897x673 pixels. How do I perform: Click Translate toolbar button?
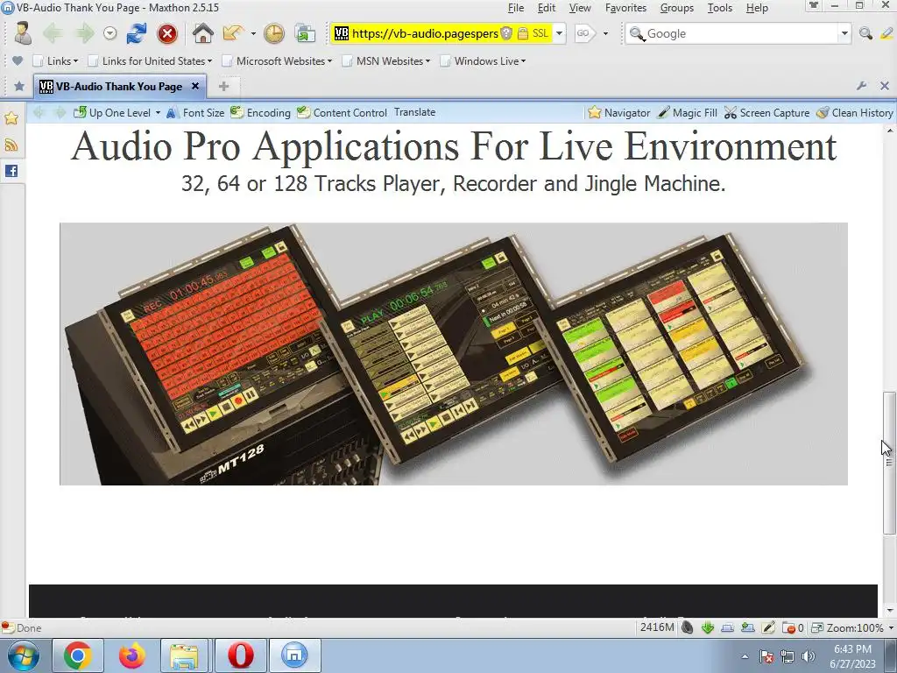pos(414,112)
